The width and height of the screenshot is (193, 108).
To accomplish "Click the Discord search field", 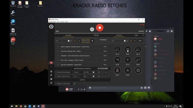I will pyautogui.click(x=159, y=31).
